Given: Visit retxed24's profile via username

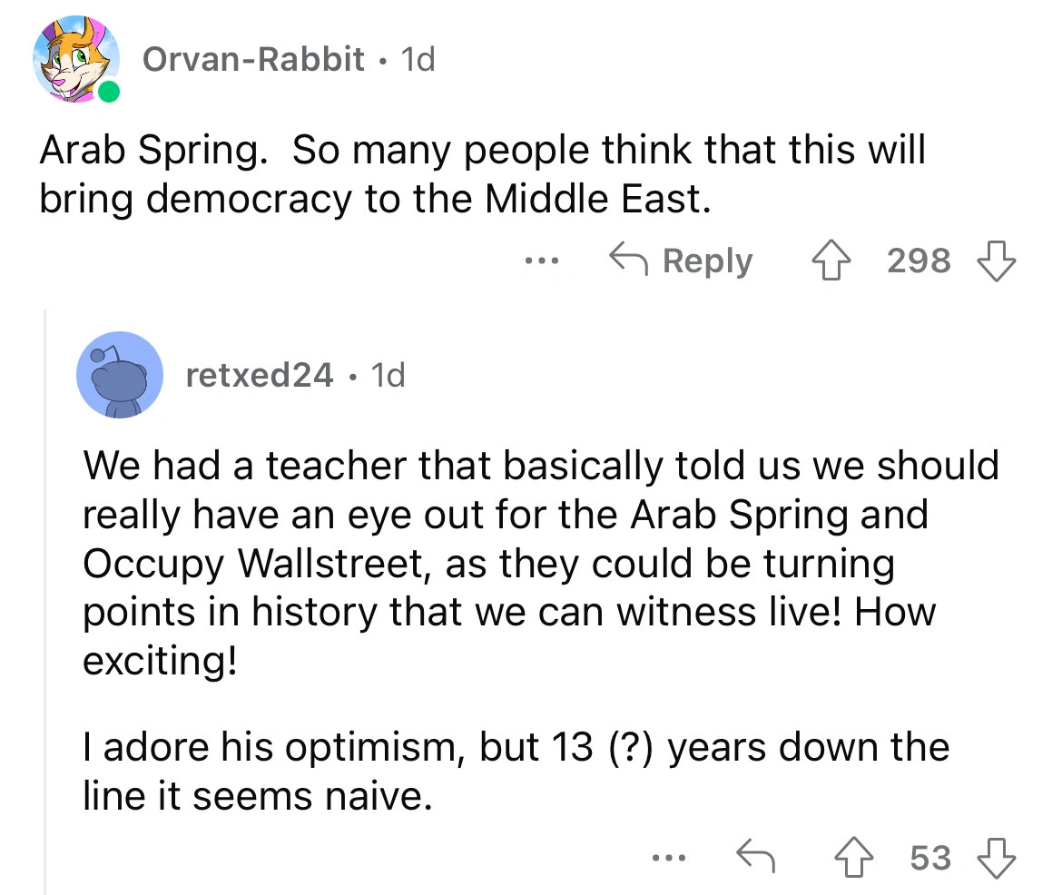Looking at the screenshot, I should (x=259, y=374).
